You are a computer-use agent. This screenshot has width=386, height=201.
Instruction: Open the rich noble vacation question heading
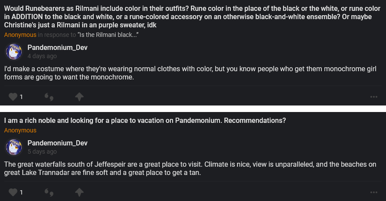(145, 120)
